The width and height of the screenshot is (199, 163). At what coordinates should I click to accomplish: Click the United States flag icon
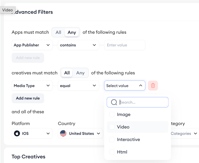63,133
